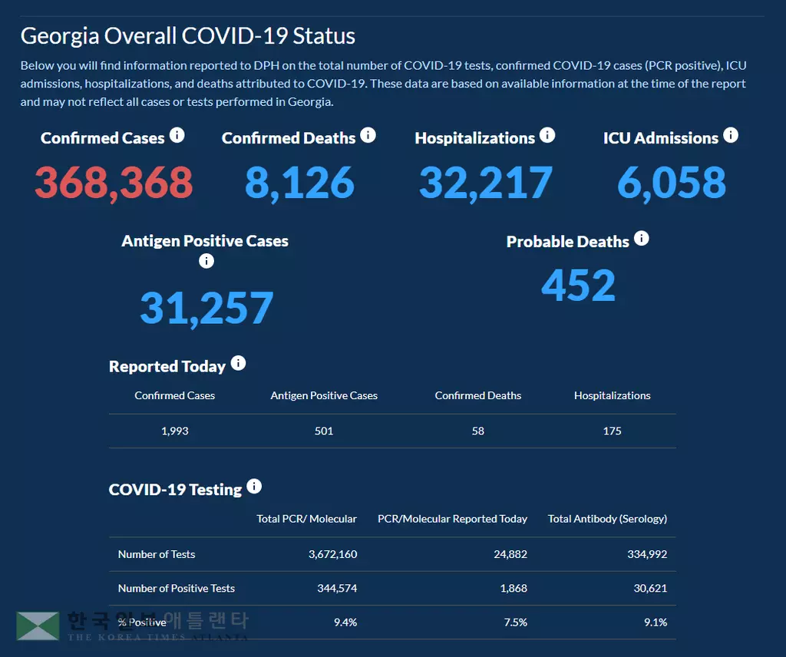The image size is (786, 657).
Task: Click the Total PCR/ Molecular column header
Action: point(306,519)
